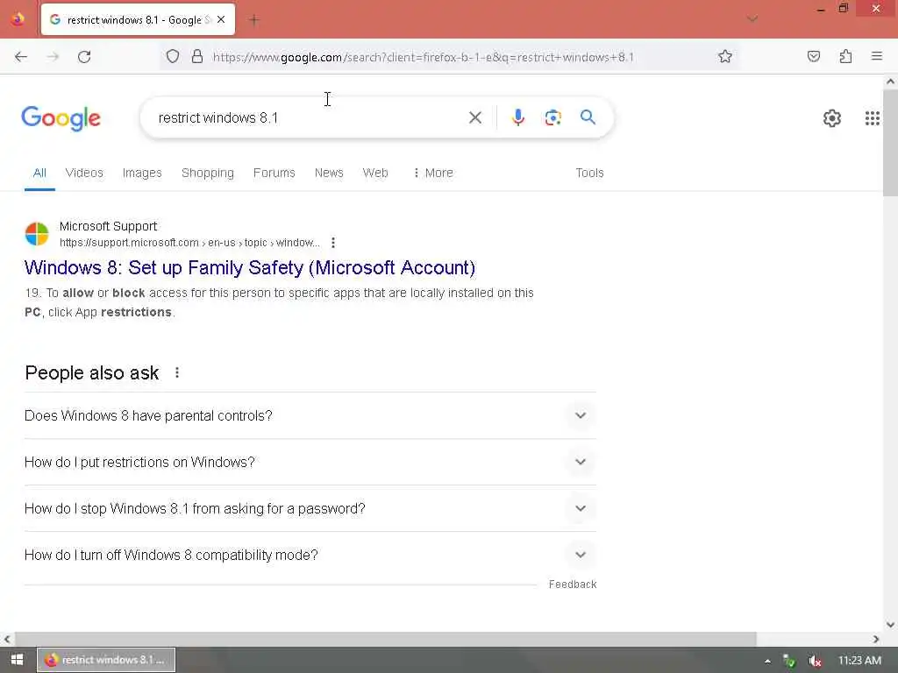Submit the search with the magnifier icon
The image size is (898, 673).
tap(588, 117)
